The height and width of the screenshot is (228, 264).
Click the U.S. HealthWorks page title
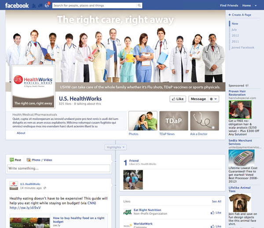click(x=80, y=98)
